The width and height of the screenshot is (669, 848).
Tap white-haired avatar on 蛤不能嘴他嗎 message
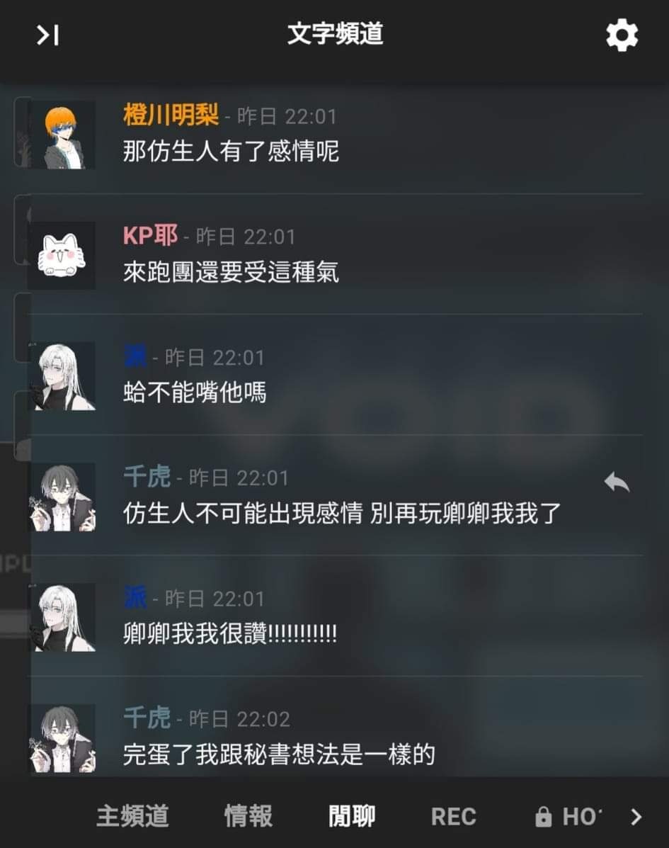pyautogui.click(x=62, y=376)
